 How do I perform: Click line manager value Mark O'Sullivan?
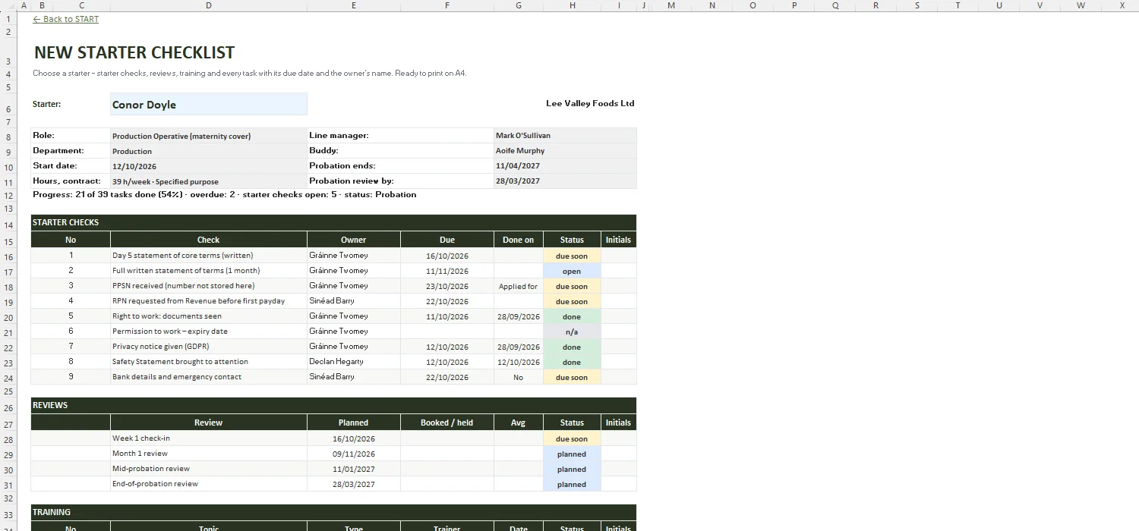(x=566, y=135)
